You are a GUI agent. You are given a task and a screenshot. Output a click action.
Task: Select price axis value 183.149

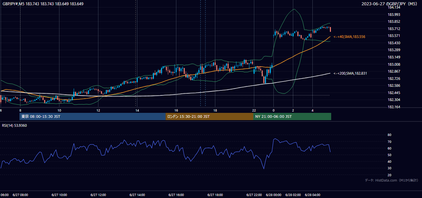pyautogui.click(x=394, y=57)
